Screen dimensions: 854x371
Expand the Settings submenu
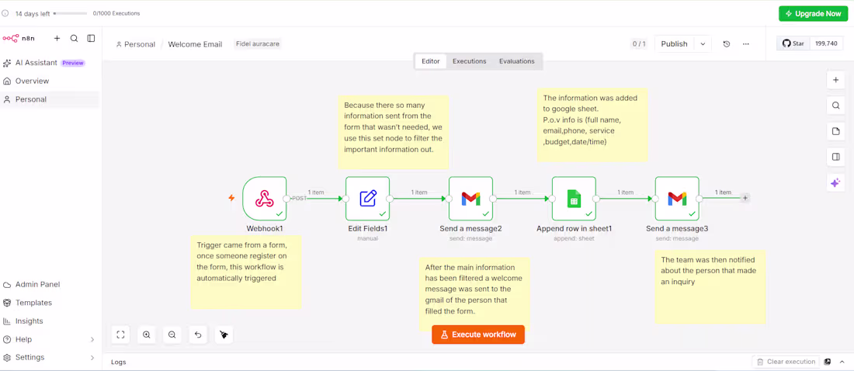point(92,358)
